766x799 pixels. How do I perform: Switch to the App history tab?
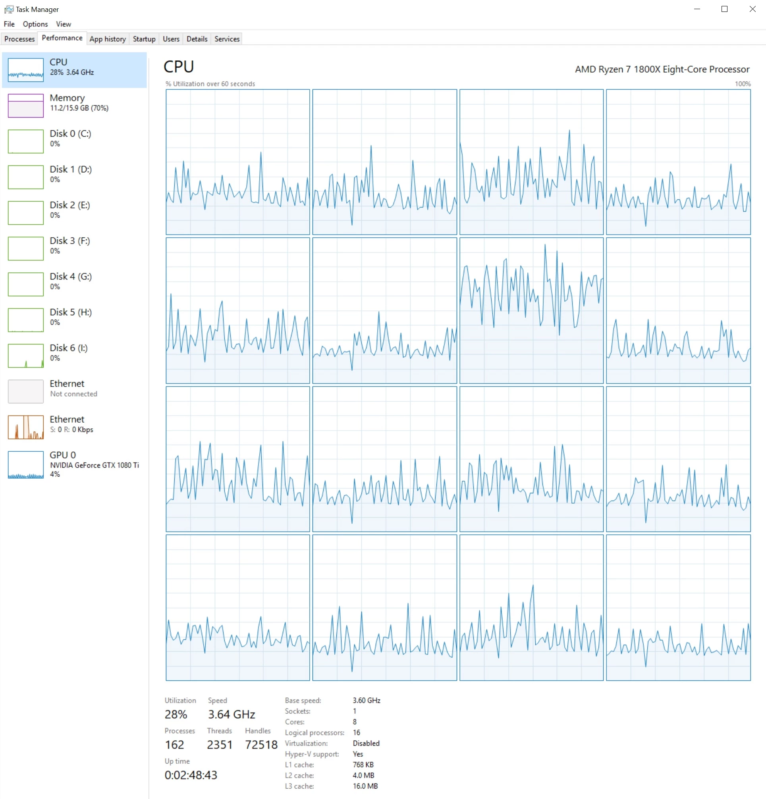pos(107,39)
